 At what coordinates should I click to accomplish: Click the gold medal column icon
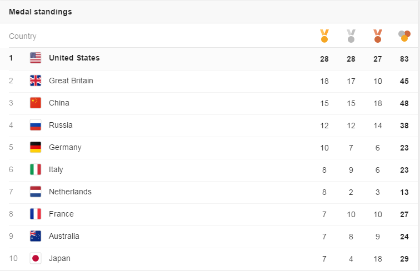coord(324,36)
